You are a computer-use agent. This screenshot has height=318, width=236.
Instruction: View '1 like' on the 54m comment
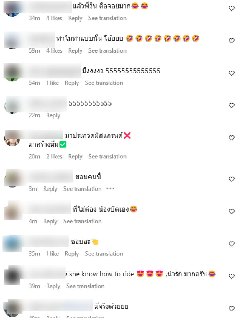pyautogui.click(x=52, y=83)
